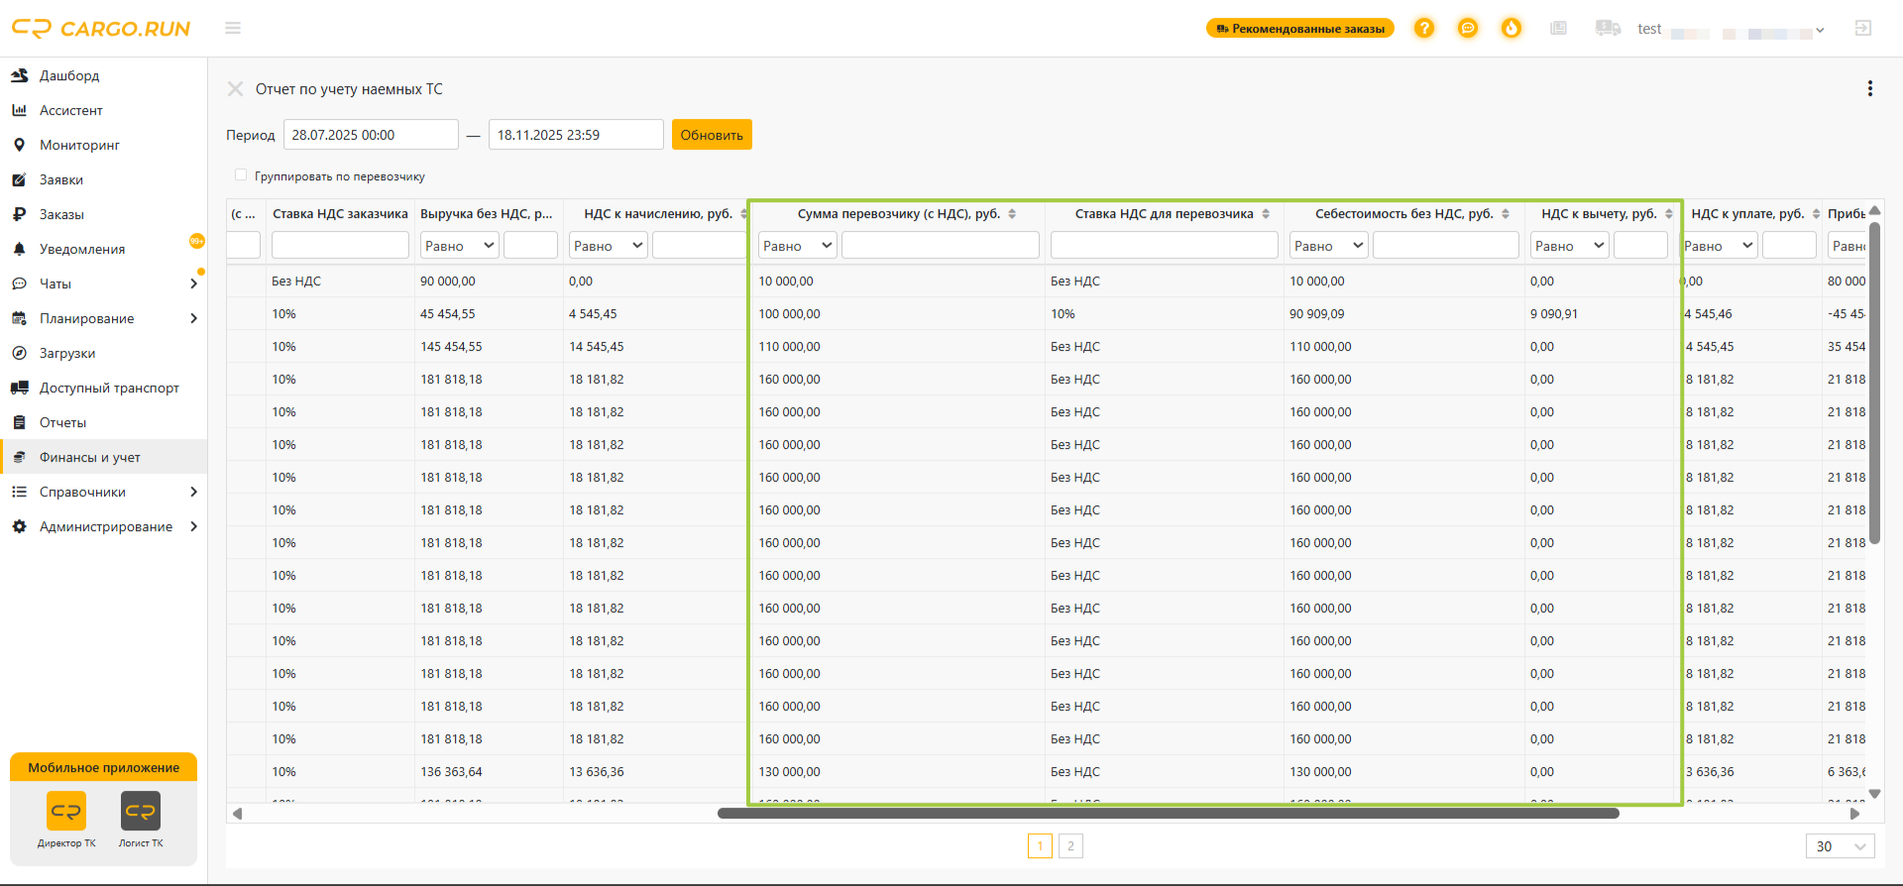This screenshot has width=1903, height=886.
Task: Open Равно filter dropdown for НДС к начислению
Action: click(608, 245)
